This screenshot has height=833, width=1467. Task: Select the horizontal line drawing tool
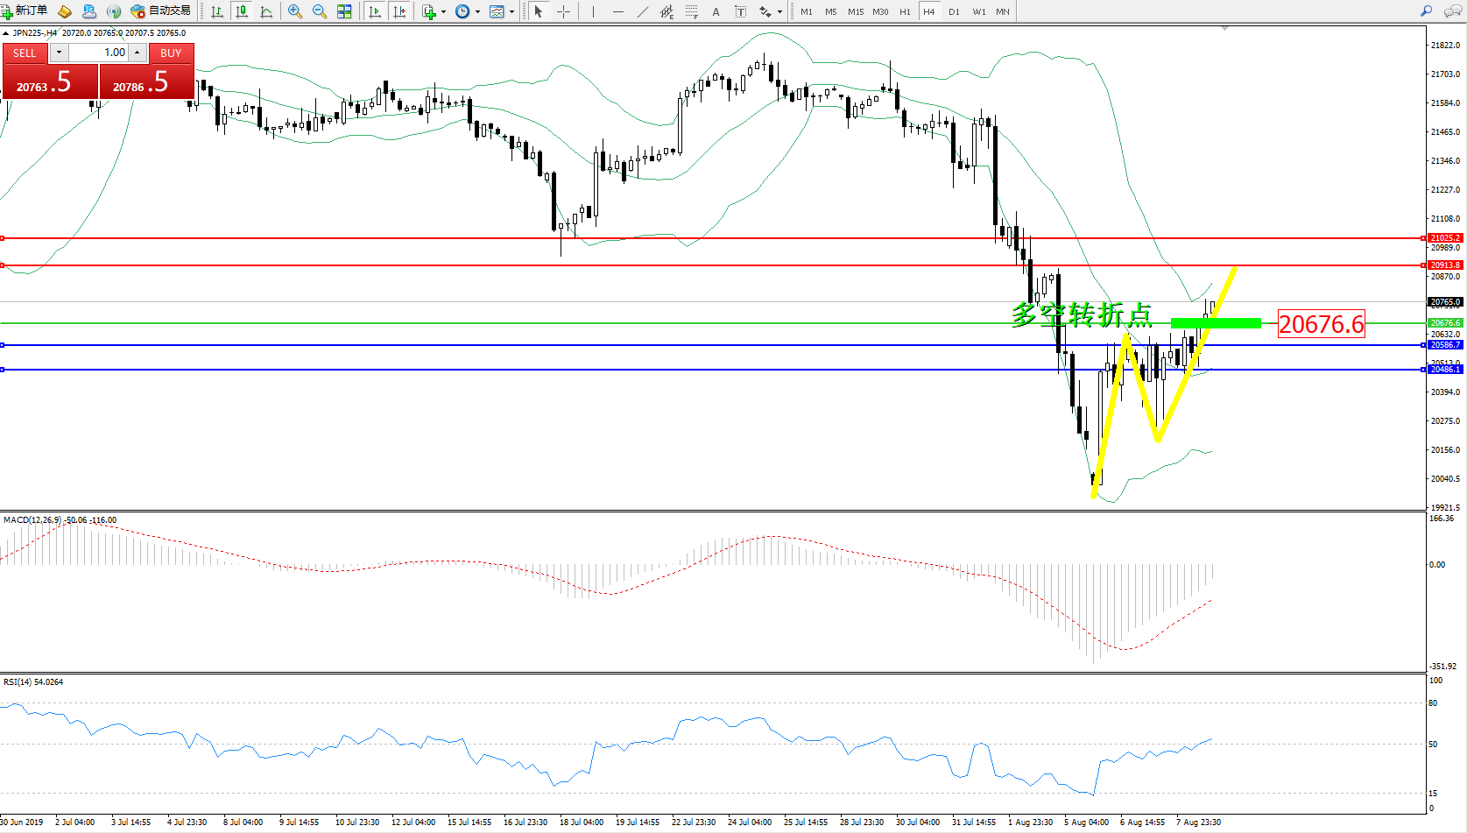click(618, 11)
